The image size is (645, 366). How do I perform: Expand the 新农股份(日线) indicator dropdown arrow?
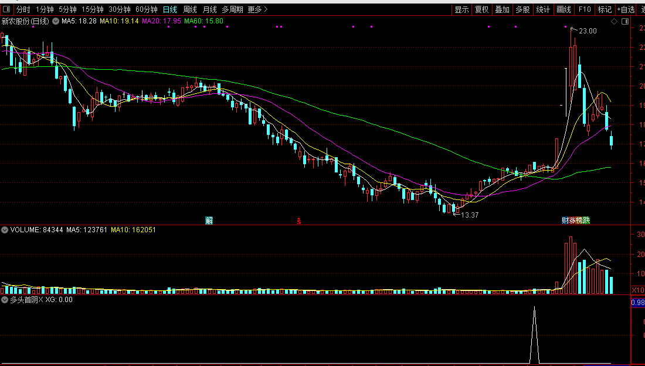56,21
